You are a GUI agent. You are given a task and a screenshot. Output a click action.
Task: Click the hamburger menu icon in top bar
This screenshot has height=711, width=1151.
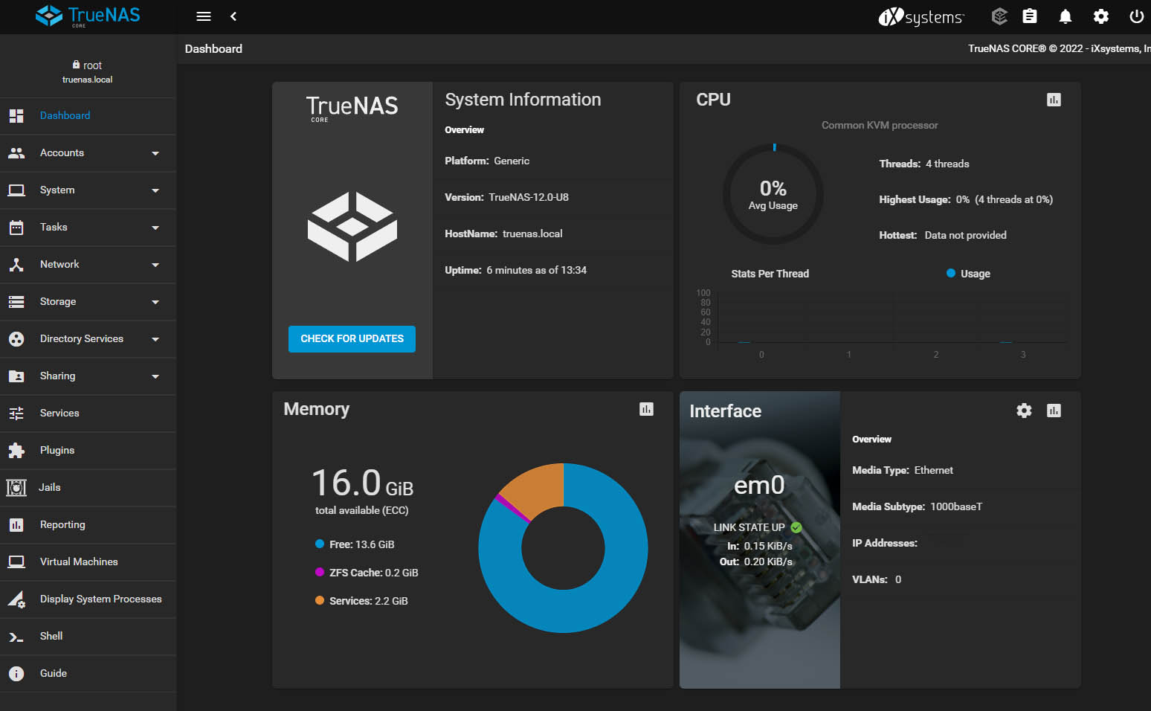[203, 16]
